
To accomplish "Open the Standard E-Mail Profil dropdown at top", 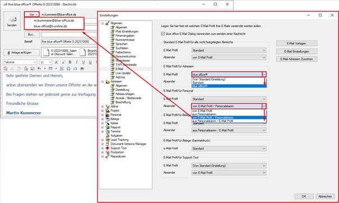I will [x=229, y=50].
